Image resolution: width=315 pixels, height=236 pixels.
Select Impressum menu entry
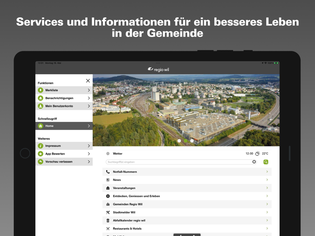pos(64,146)
